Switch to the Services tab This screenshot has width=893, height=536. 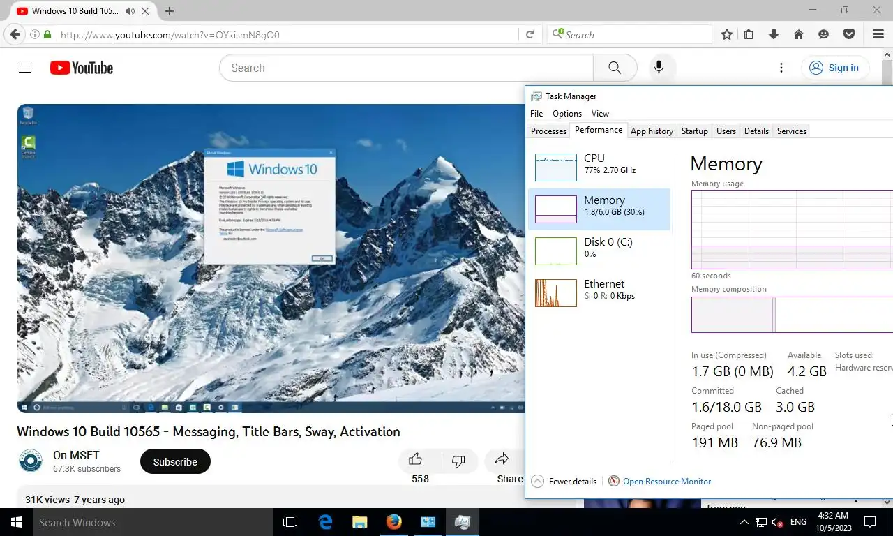coord(792,131)
